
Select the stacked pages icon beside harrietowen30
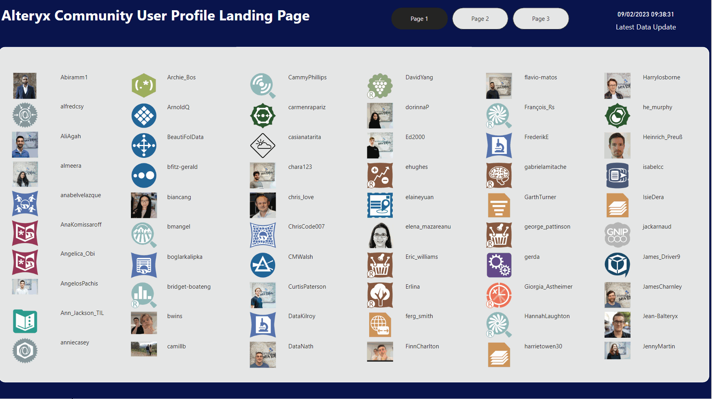click(499, 355)
